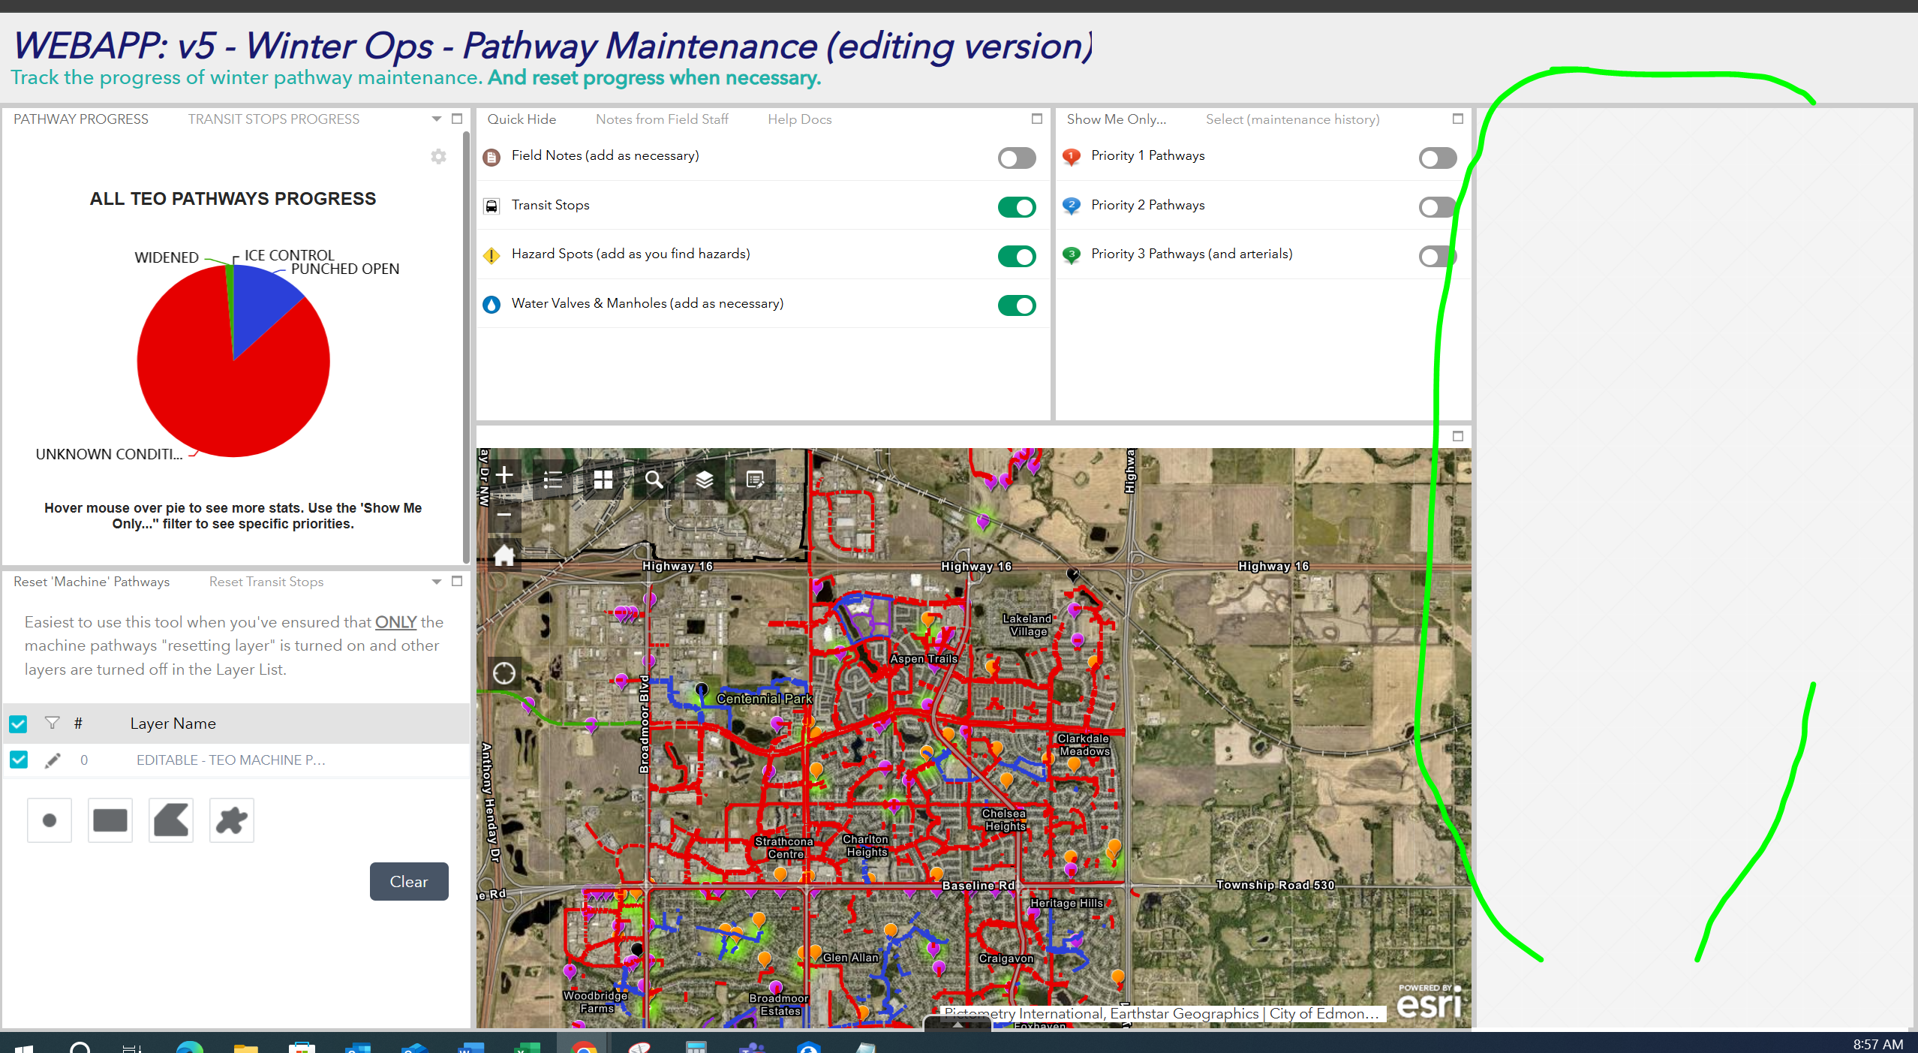Go to default map extent home button
The height and width of the screenshot is (1053, 1918).
(x=504, y=556)
